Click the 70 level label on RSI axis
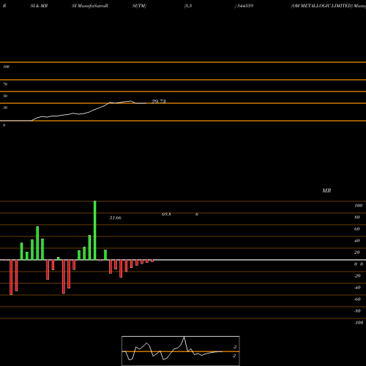 (x=5, y=84)
